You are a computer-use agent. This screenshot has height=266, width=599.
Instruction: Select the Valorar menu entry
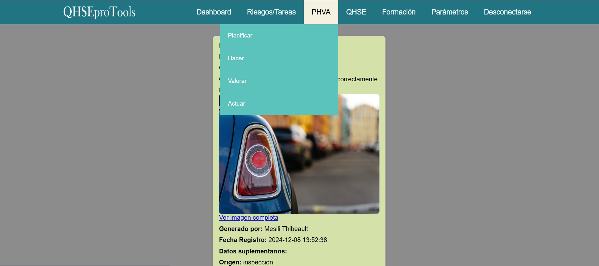click(237, 81)
